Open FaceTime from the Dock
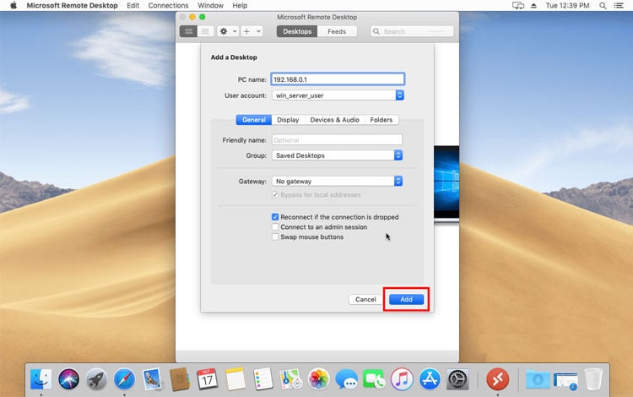This screenshot has width=633, height=397. (374, 379)
